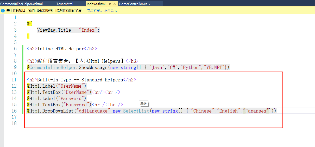
Task: Click SelectList type name on line 16
Action: [x=136, y=111]
